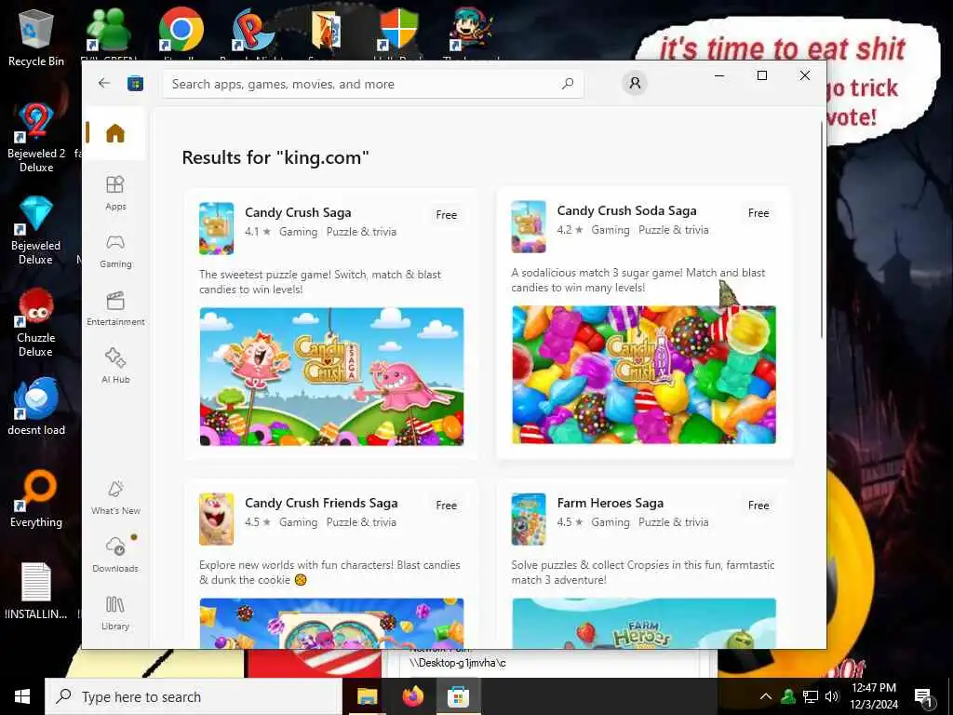Select the Bejeweled Deluxe desktop icon
This screenshot has height=715, width=953.
[x=36, y=230]
